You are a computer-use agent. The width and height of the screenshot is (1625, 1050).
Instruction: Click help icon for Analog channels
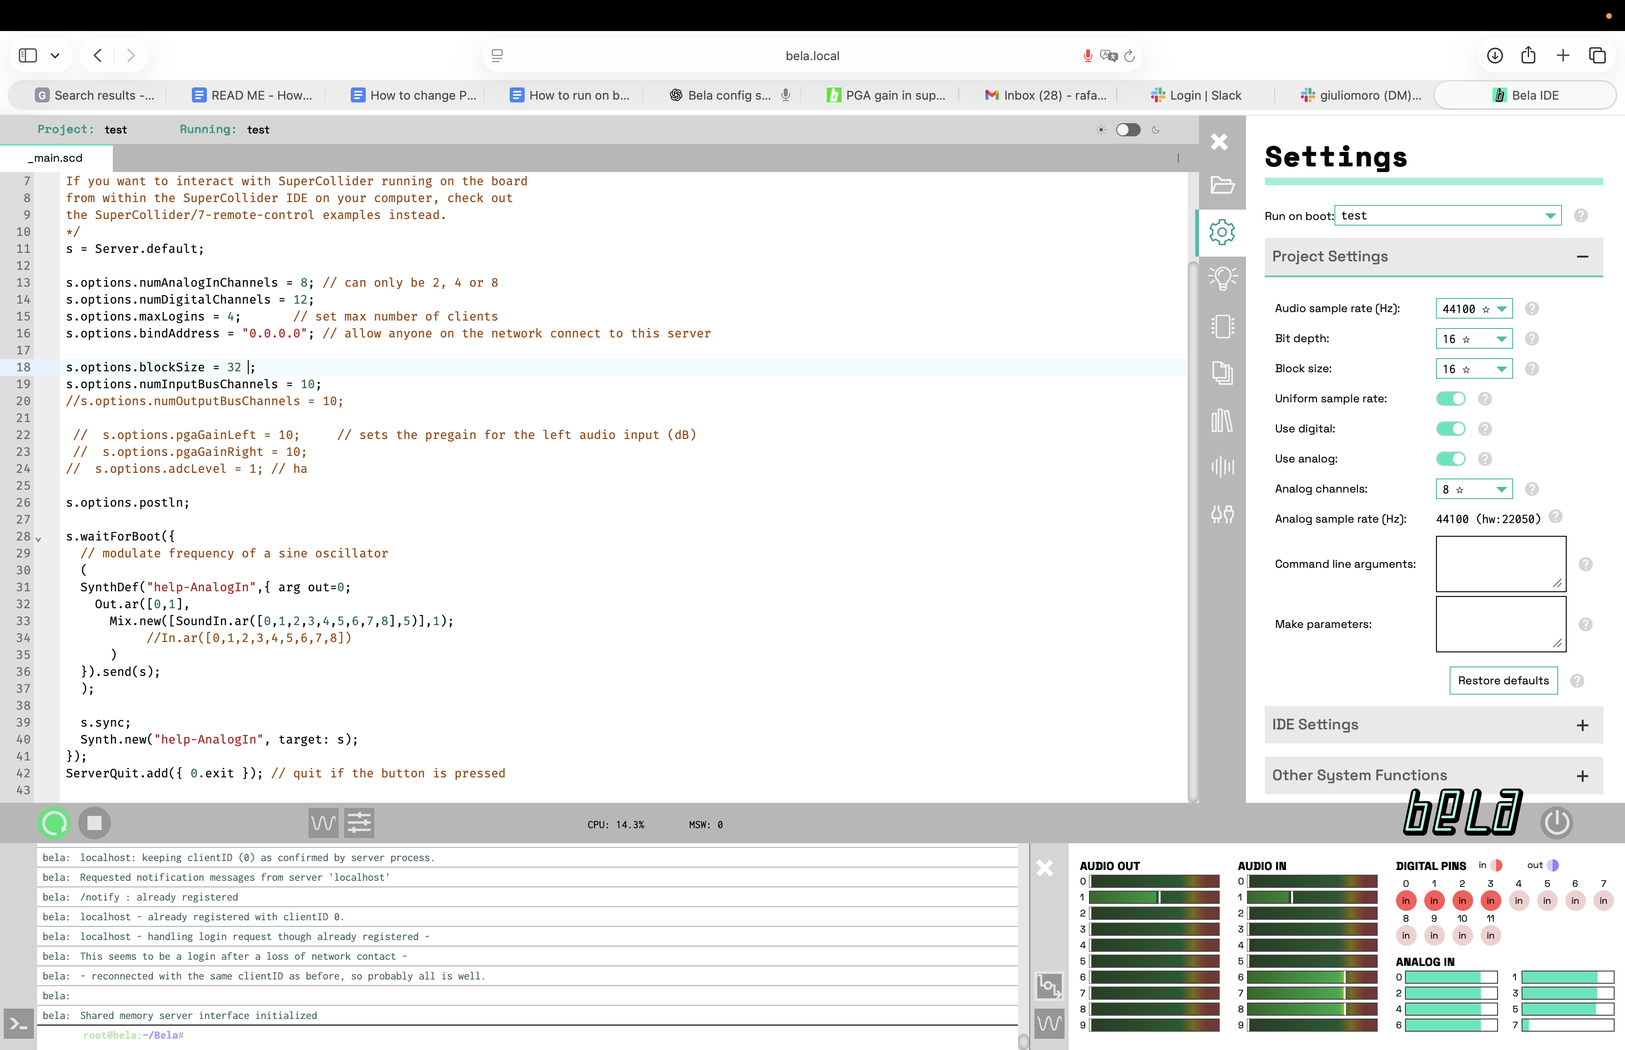(1531, 489)
